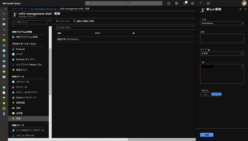
Task: Open the notifications bell
Action: [184, 3]
